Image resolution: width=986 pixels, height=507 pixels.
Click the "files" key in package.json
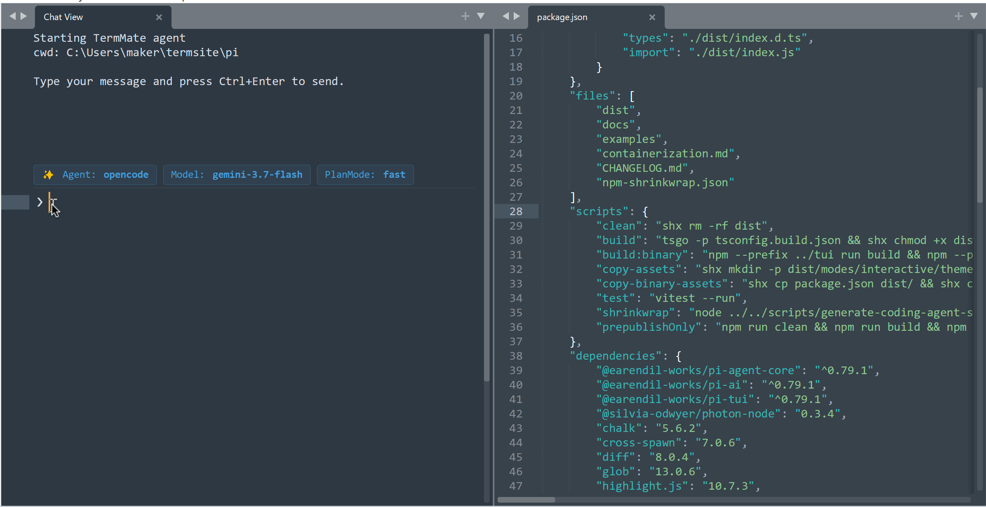point(592,96)
